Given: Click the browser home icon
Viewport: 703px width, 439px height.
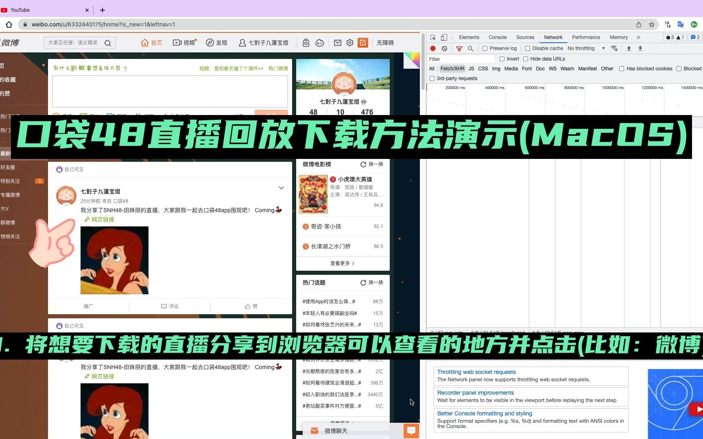Looking at the screenshot, I should (9, 24).
